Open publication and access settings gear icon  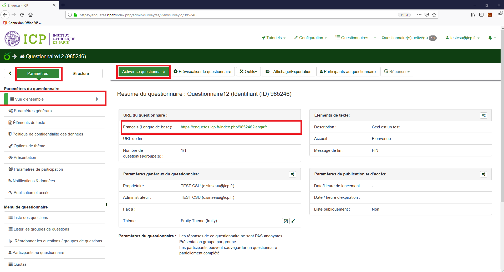click(483, 174)
